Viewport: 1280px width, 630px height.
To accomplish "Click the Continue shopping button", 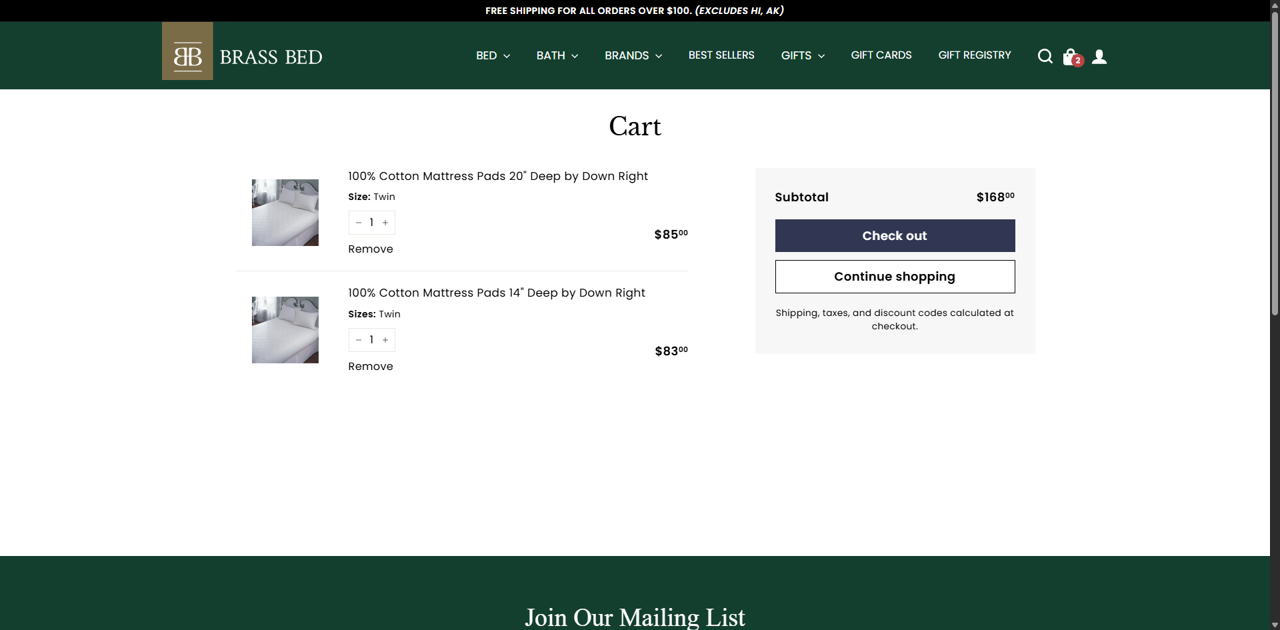I will point(895,277).
